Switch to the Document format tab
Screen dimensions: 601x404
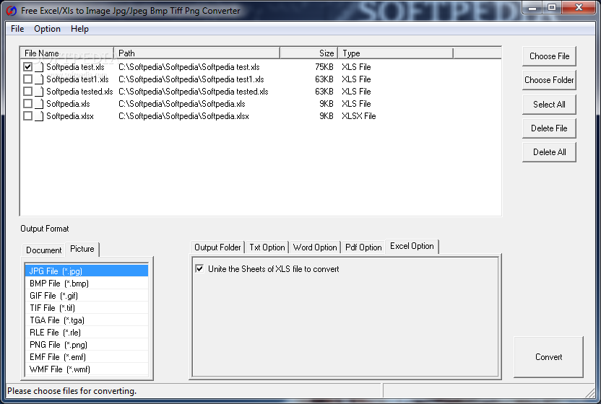[43, 250]
